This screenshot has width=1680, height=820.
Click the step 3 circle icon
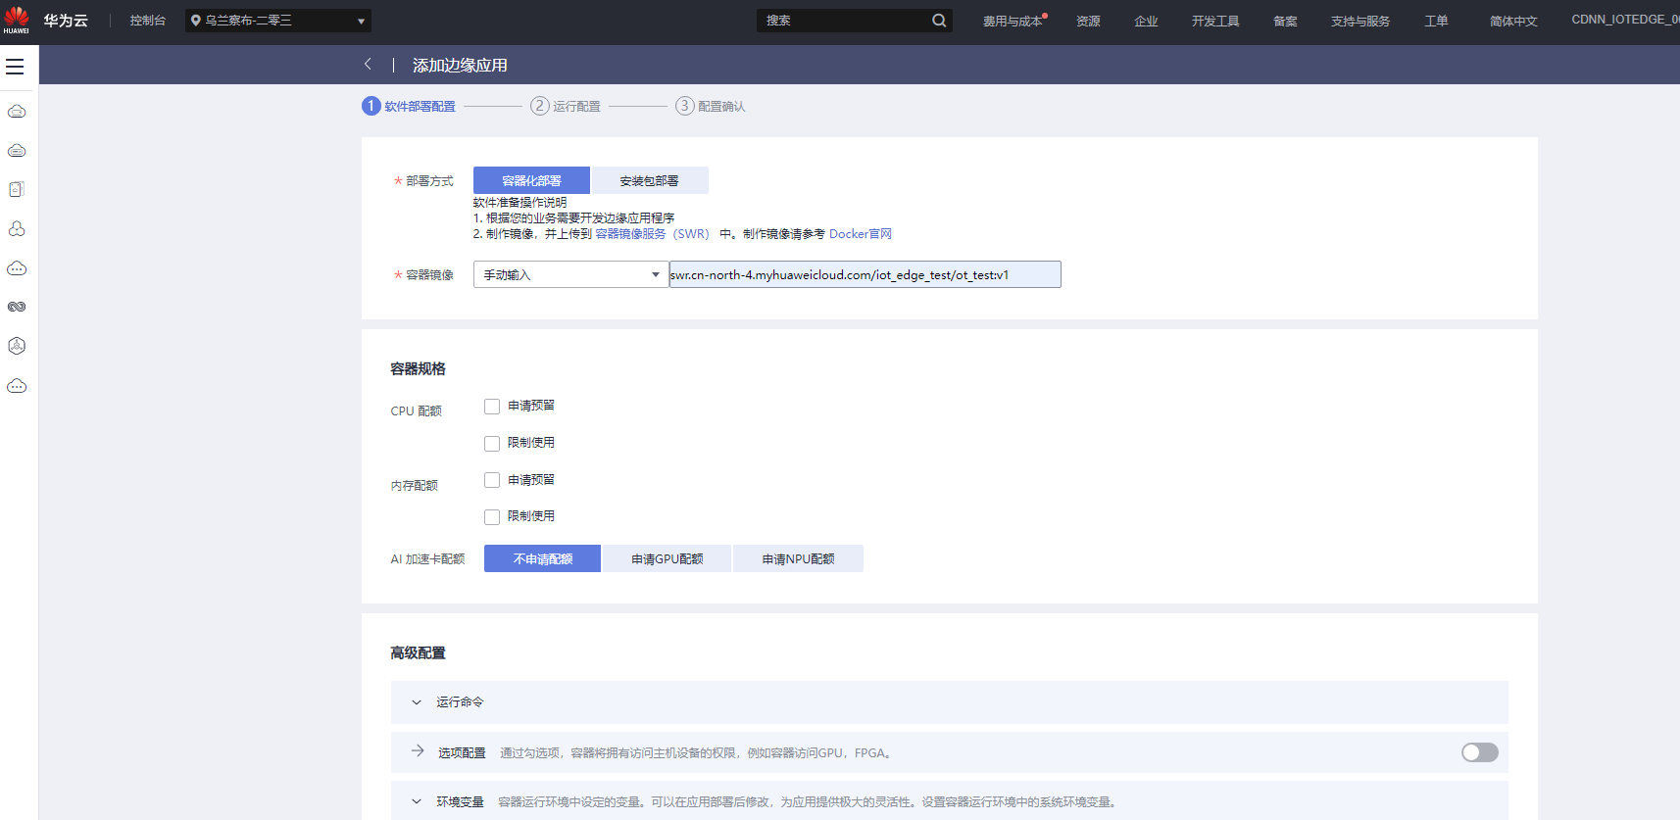tap(684, 106)
